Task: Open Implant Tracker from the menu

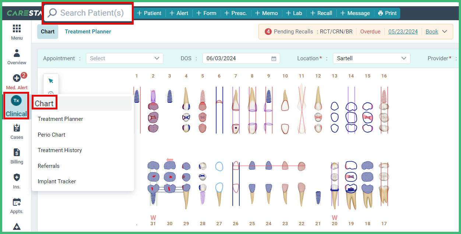Action: (x=56, y=181)
